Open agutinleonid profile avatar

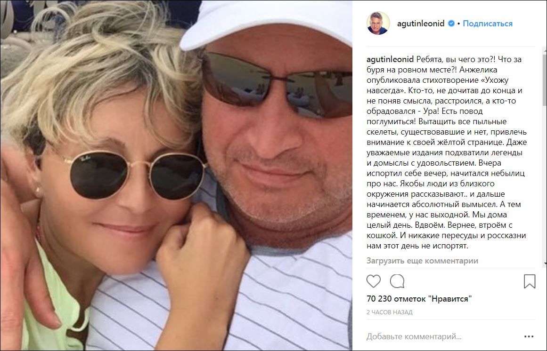pyautogui.click(x=378, y=24)
